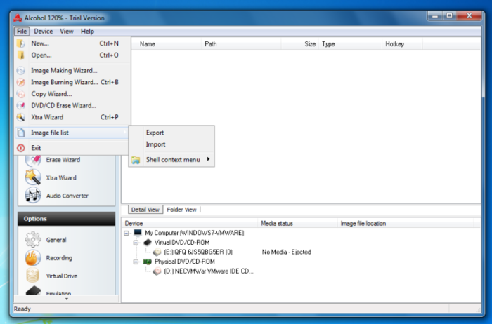
Task: Click the Image Making Wizard disc icon
Action: pyautogui.click(x=20, y=70)
